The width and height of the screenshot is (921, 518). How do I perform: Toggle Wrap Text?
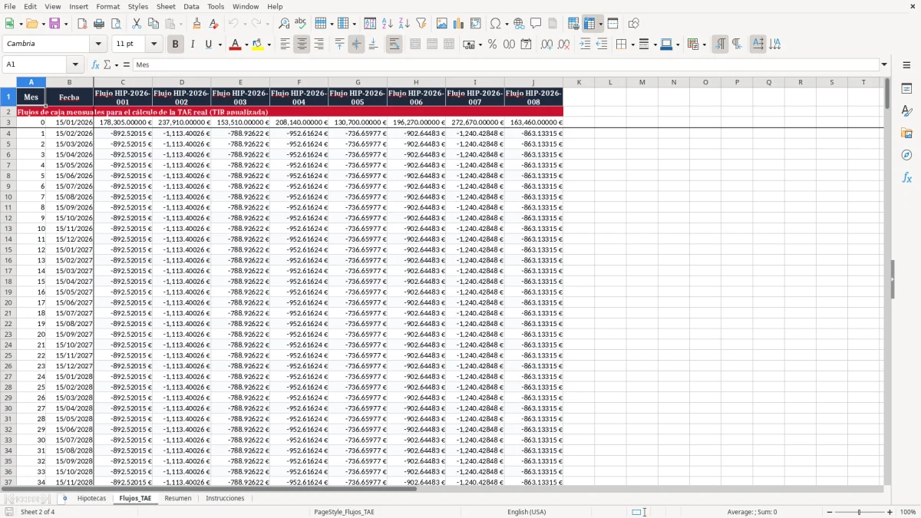[394, 45]
